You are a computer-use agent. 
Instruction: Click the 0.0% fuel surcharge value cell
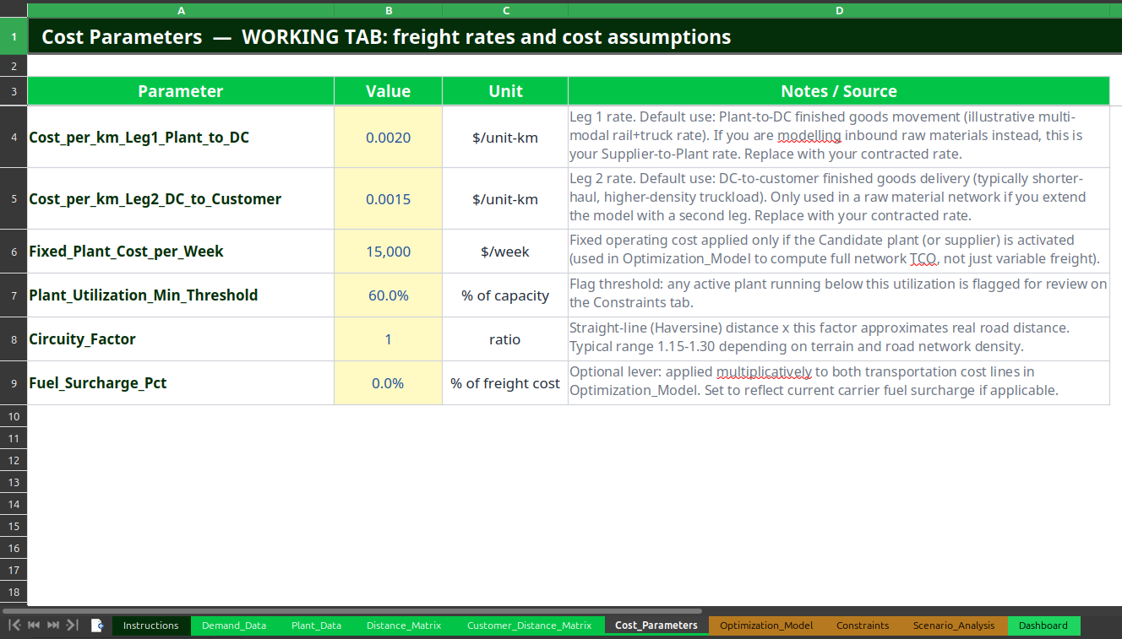[x=388, y=383]
